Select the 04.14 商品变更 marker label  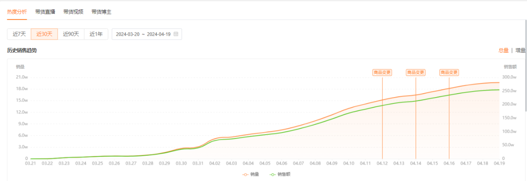tap(416, 72)
